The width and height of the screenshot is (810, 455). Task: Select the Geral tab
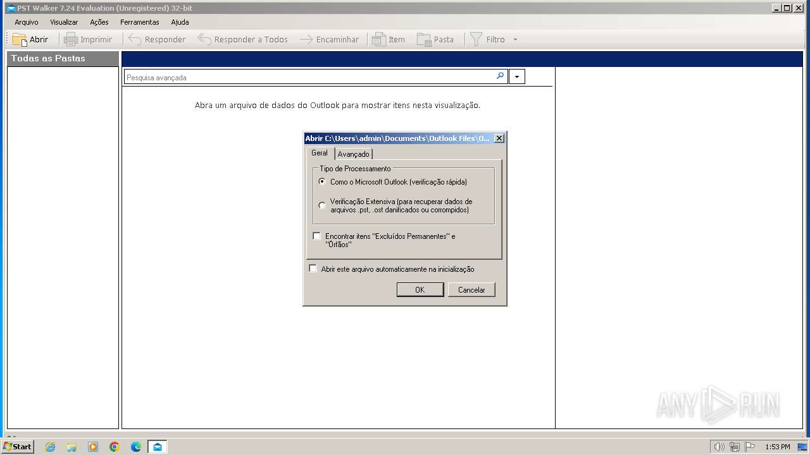pyautogui.click(x=320, y=153)
